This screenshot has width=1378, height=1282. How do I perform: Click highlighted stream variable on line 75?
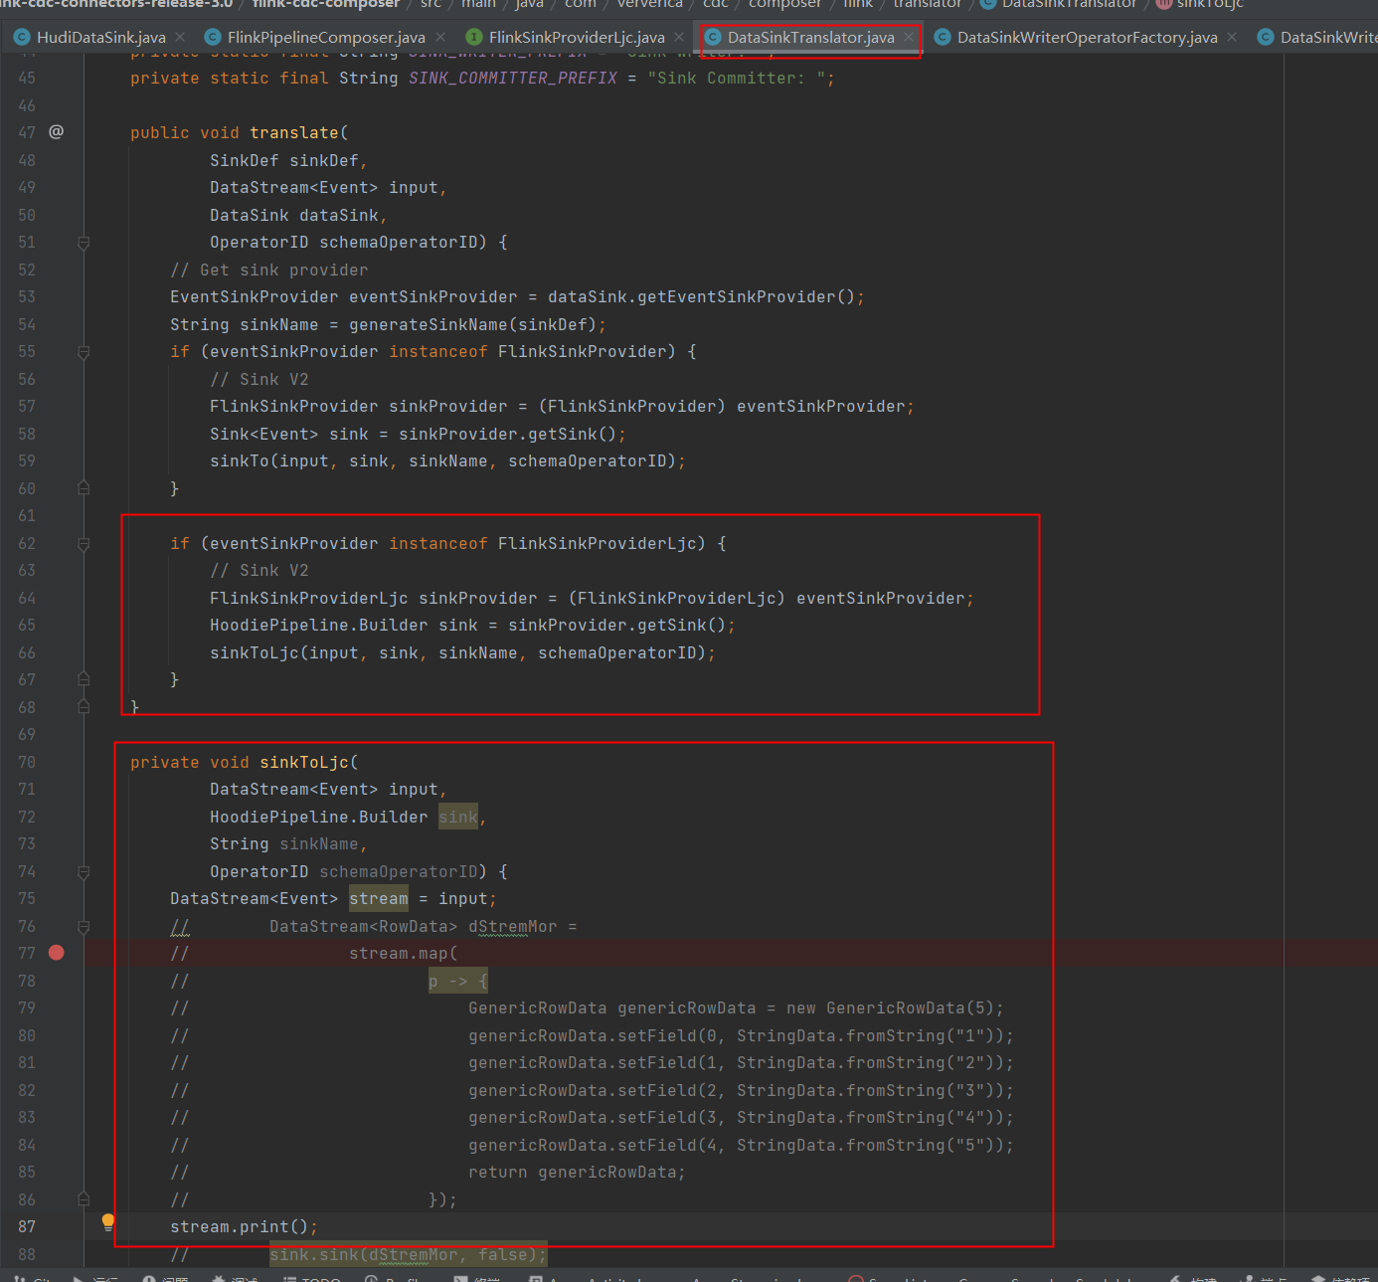379,898
